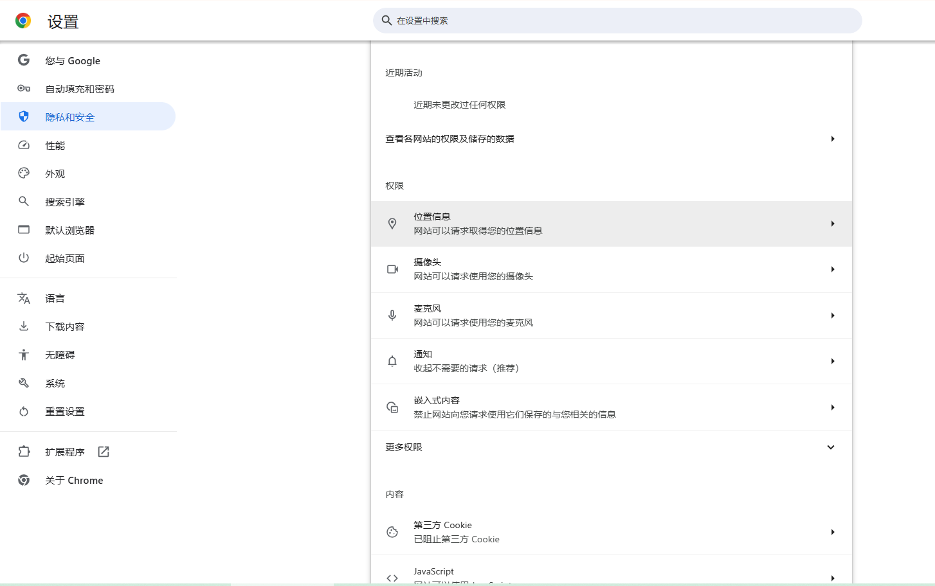Open the 性能 settings page
Image resolution: width=935 pixels, height=586 pixels.
[88, 145]
